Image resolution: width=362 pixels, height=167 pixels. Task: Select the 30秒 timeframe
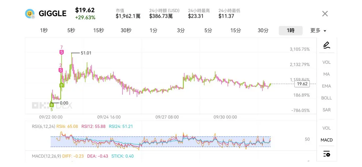126,30
